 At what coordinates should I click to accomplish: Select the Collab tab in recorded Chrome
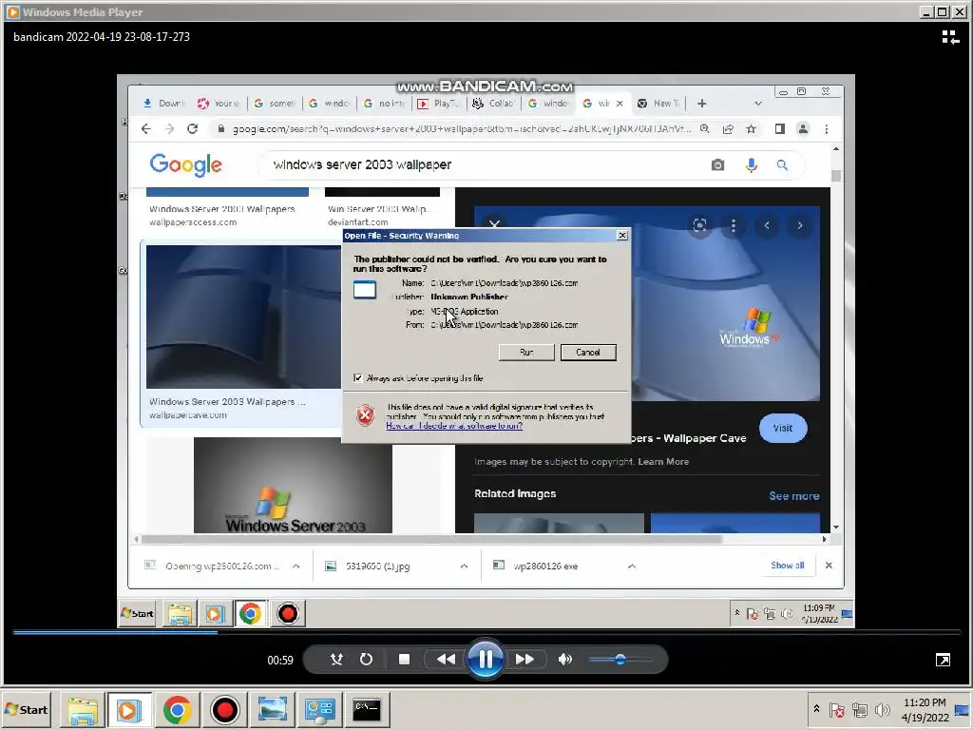(494, 104)
